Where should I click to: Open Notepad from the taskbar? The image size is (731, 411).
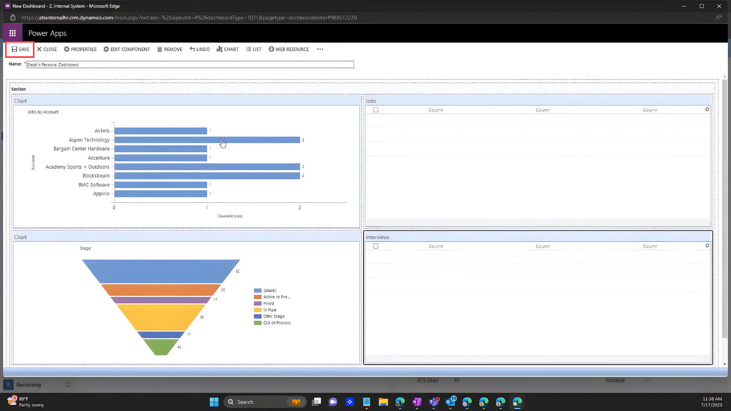367,402
